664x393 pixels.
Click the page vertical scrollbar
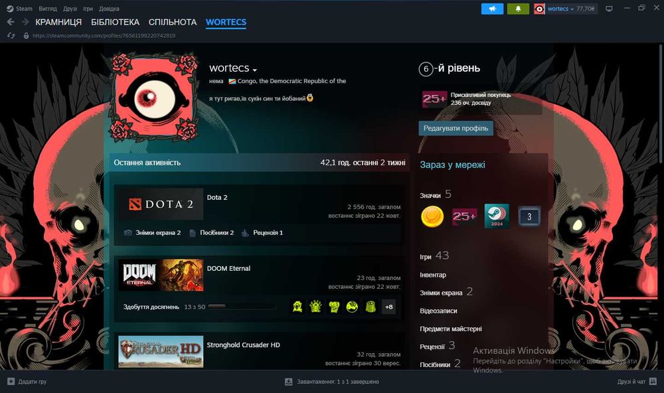click(661, 104)
